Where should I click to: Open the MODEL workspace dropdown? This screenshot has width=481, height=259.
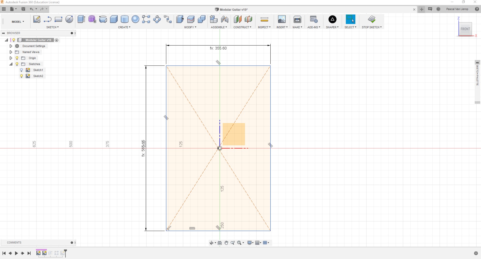[x=18, y=22]
